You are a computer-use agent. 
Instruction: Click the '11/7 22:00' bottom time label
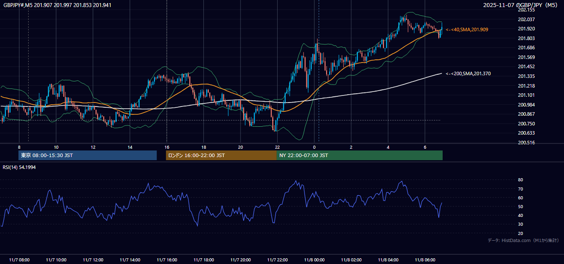pos(277,260)
